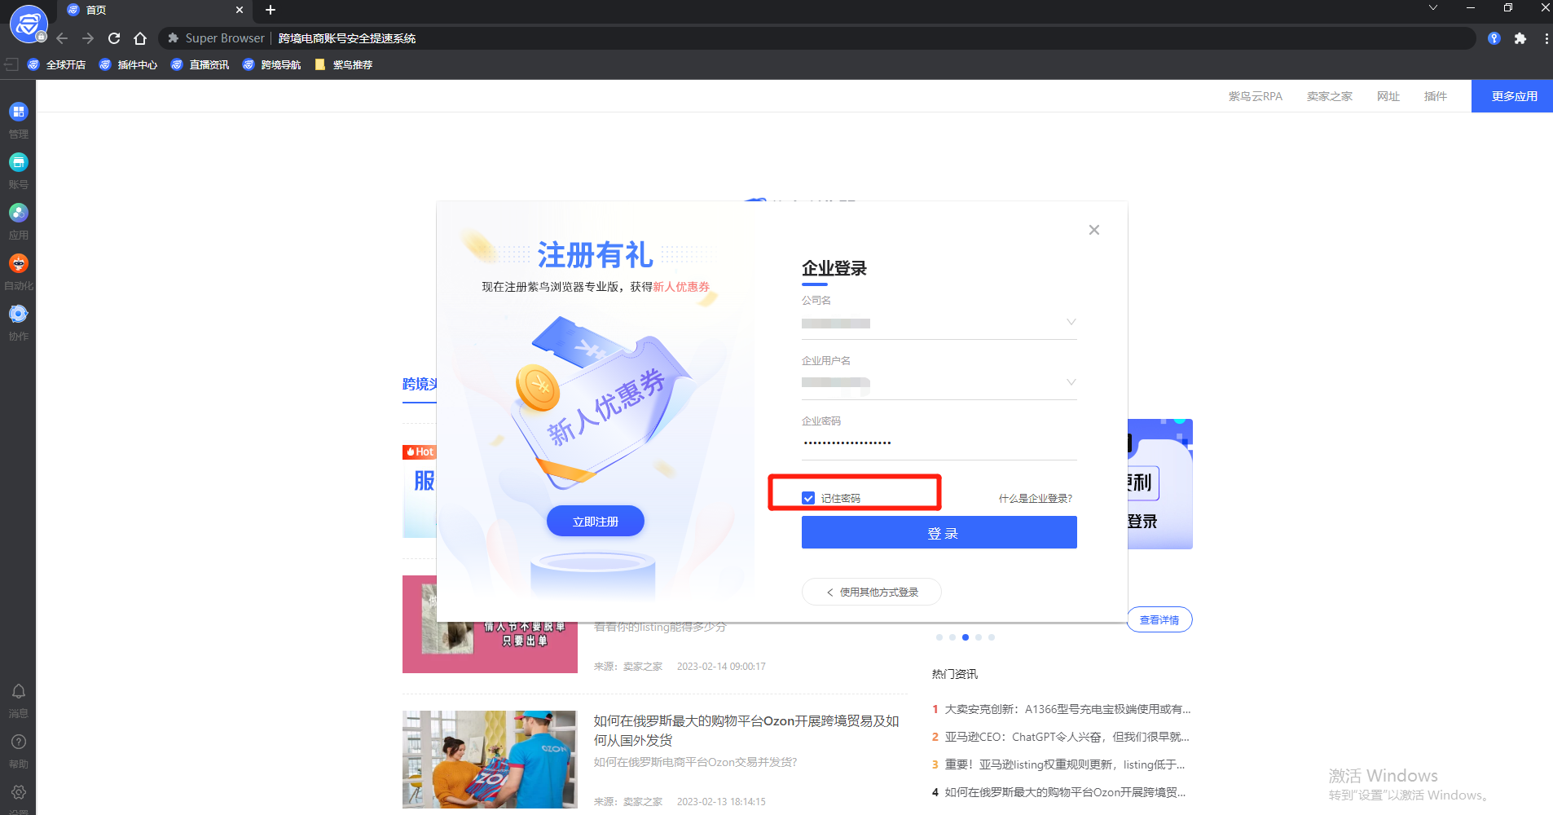This screenshot has height=815, width=1553.
Task: Click 使用其他方式登录 button
Action: pyautogui.click(x=872, y=592)
